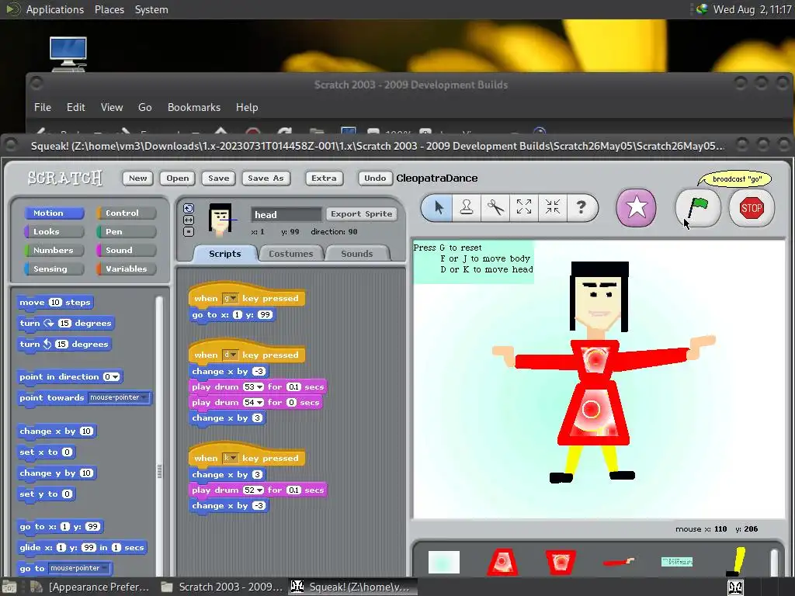Screen dimensions: 795x596
Task: Click the 'head' sprite name field
Action: pyautogui.click(x=286, y=214)
